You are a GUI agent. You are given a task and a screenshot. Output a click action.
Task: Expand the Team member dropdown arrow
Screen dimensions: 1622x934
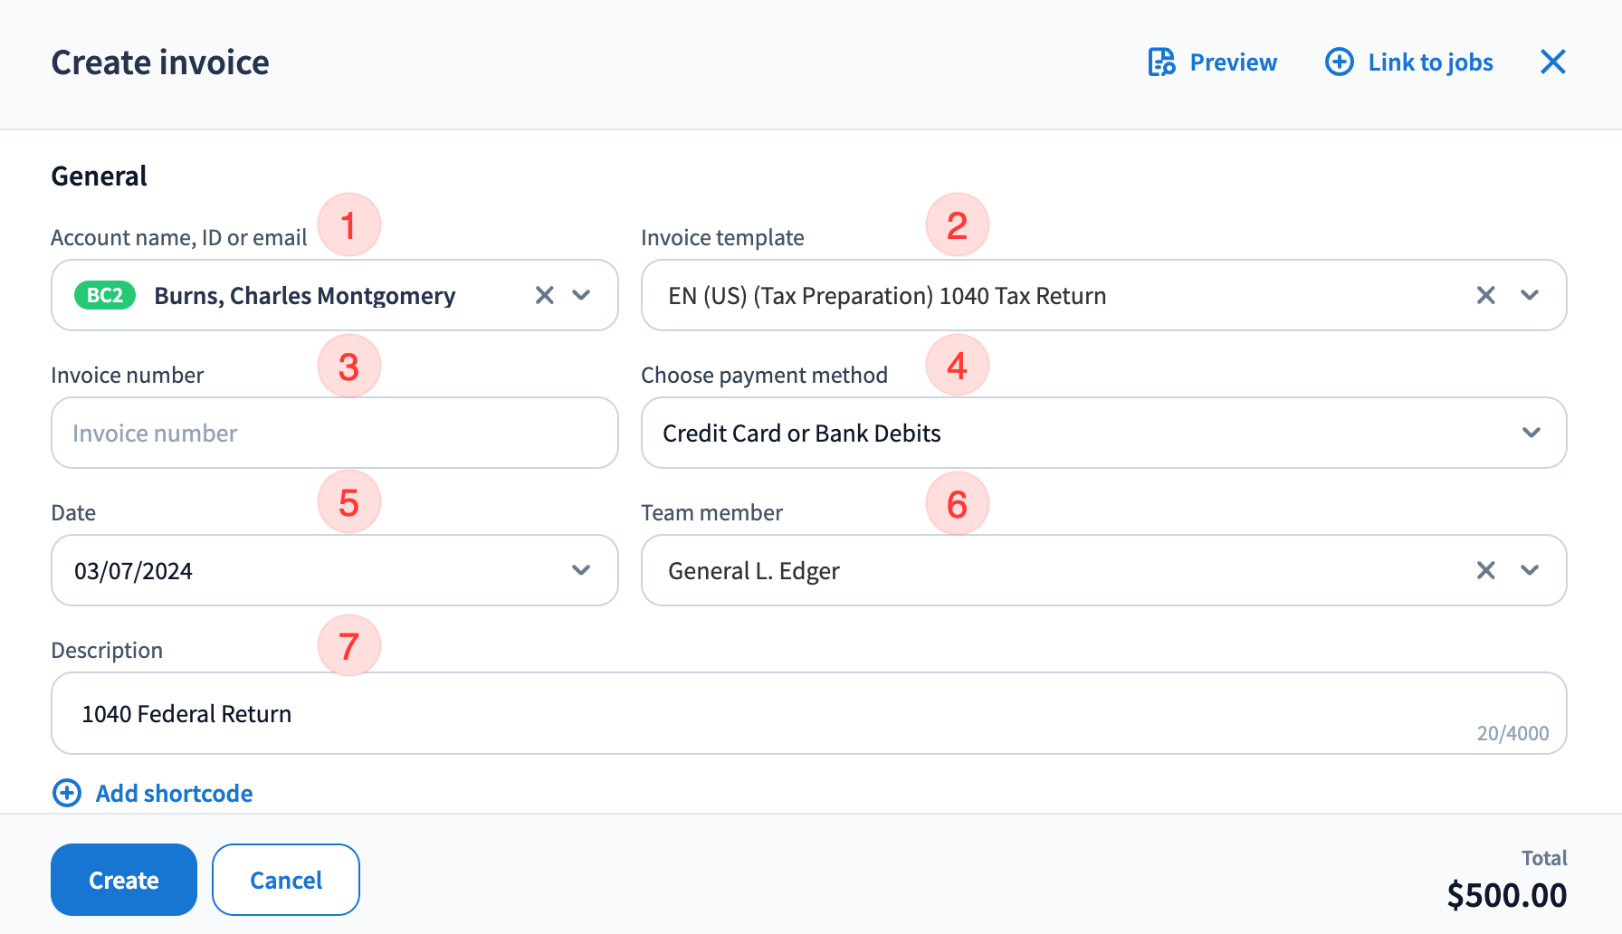pyautogui.click(x=1530, y=570)
